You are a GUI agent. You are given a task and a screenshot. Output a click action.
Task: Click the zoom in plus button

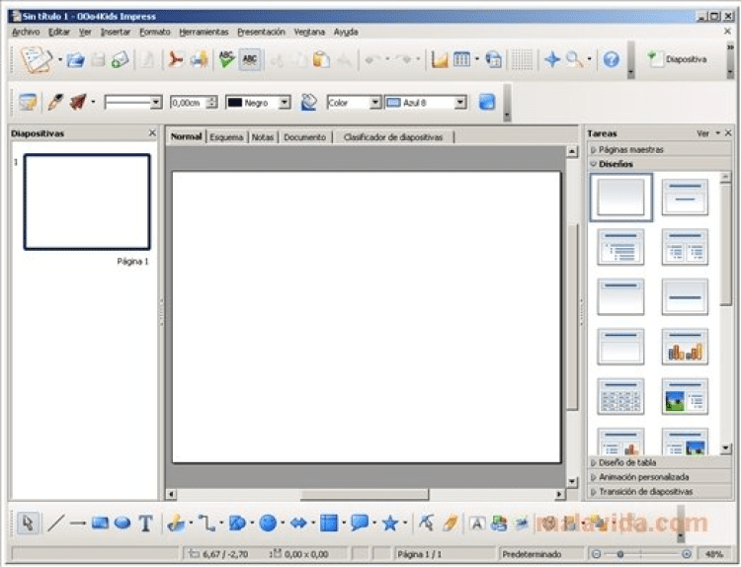[687, 554]
